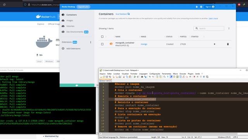Image resolution: width=248 pixels, height=139 pixels.
Task: Click the Notepad++ Save All icon
Action: [110, 77]
